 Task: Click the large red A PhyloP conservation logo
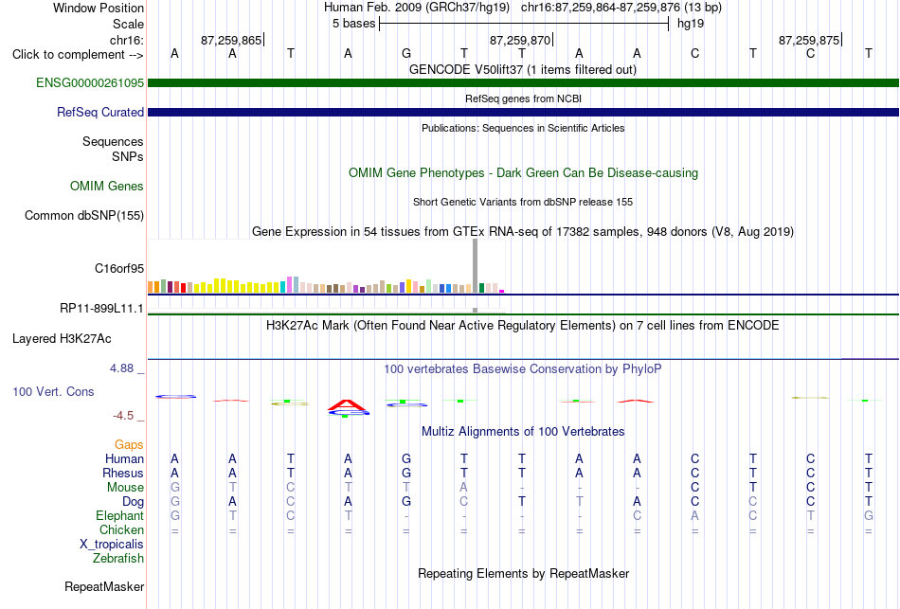tap(347, 405)
